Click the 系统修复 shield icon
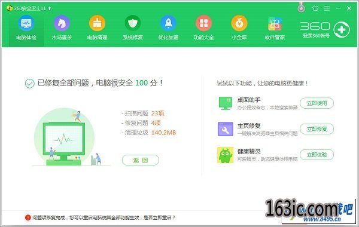This screenshot has width=359, height=227. tap(133, 23)
